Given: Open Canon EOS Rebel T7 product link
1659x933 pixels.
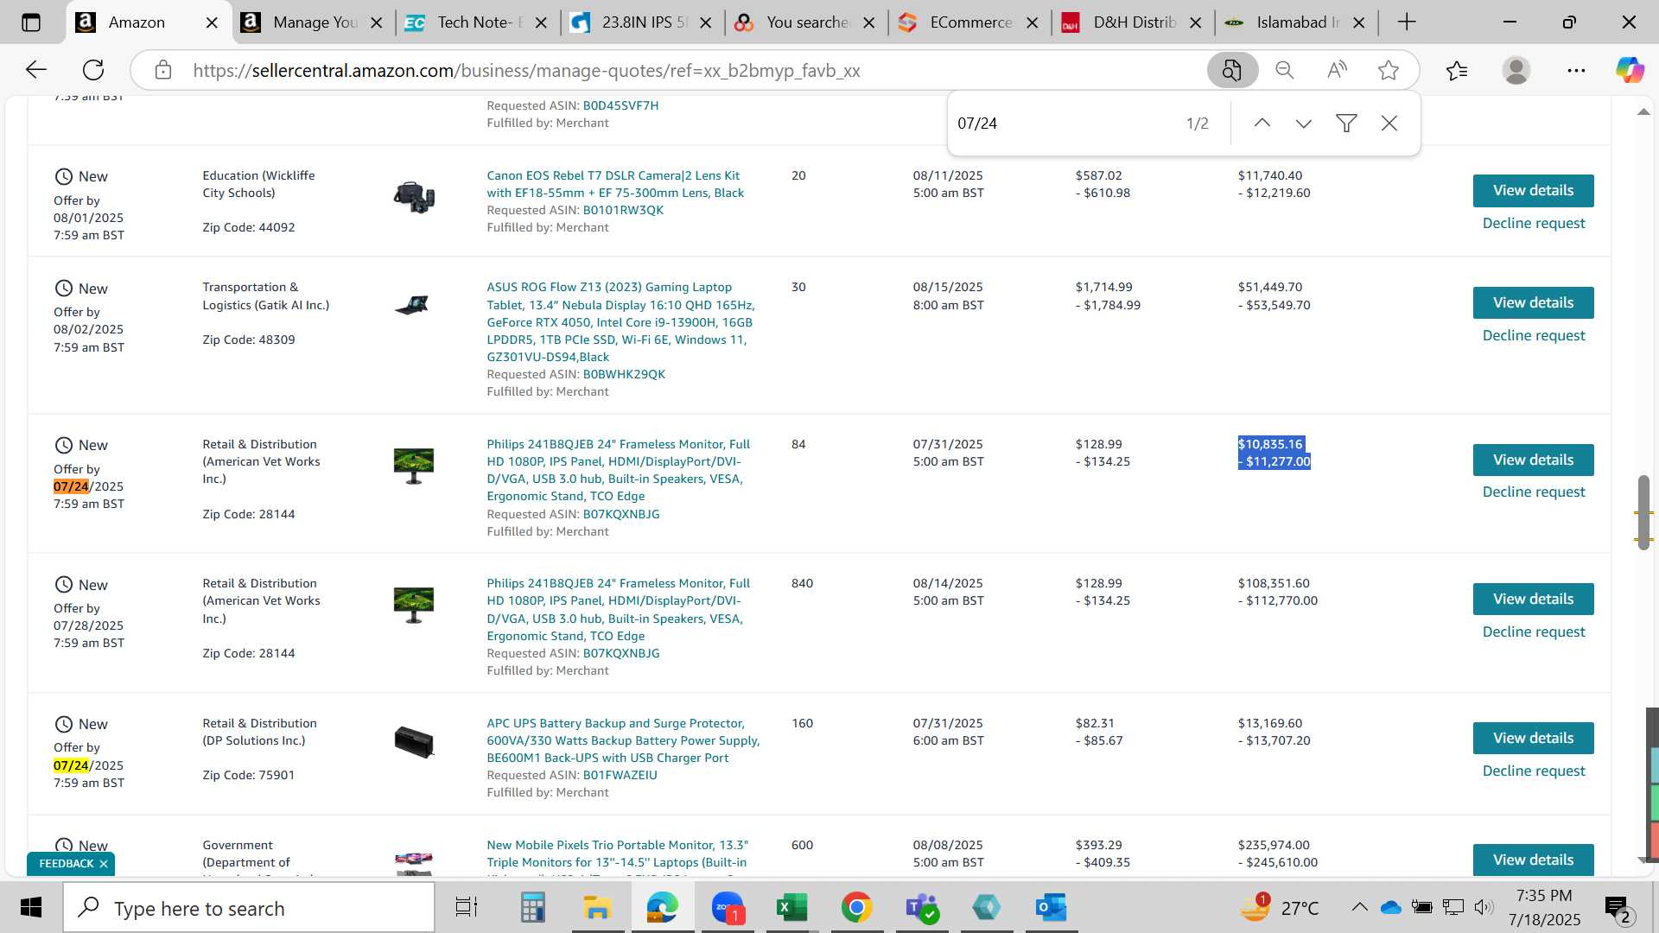Looking at the screenshot, I should point(615,184).
